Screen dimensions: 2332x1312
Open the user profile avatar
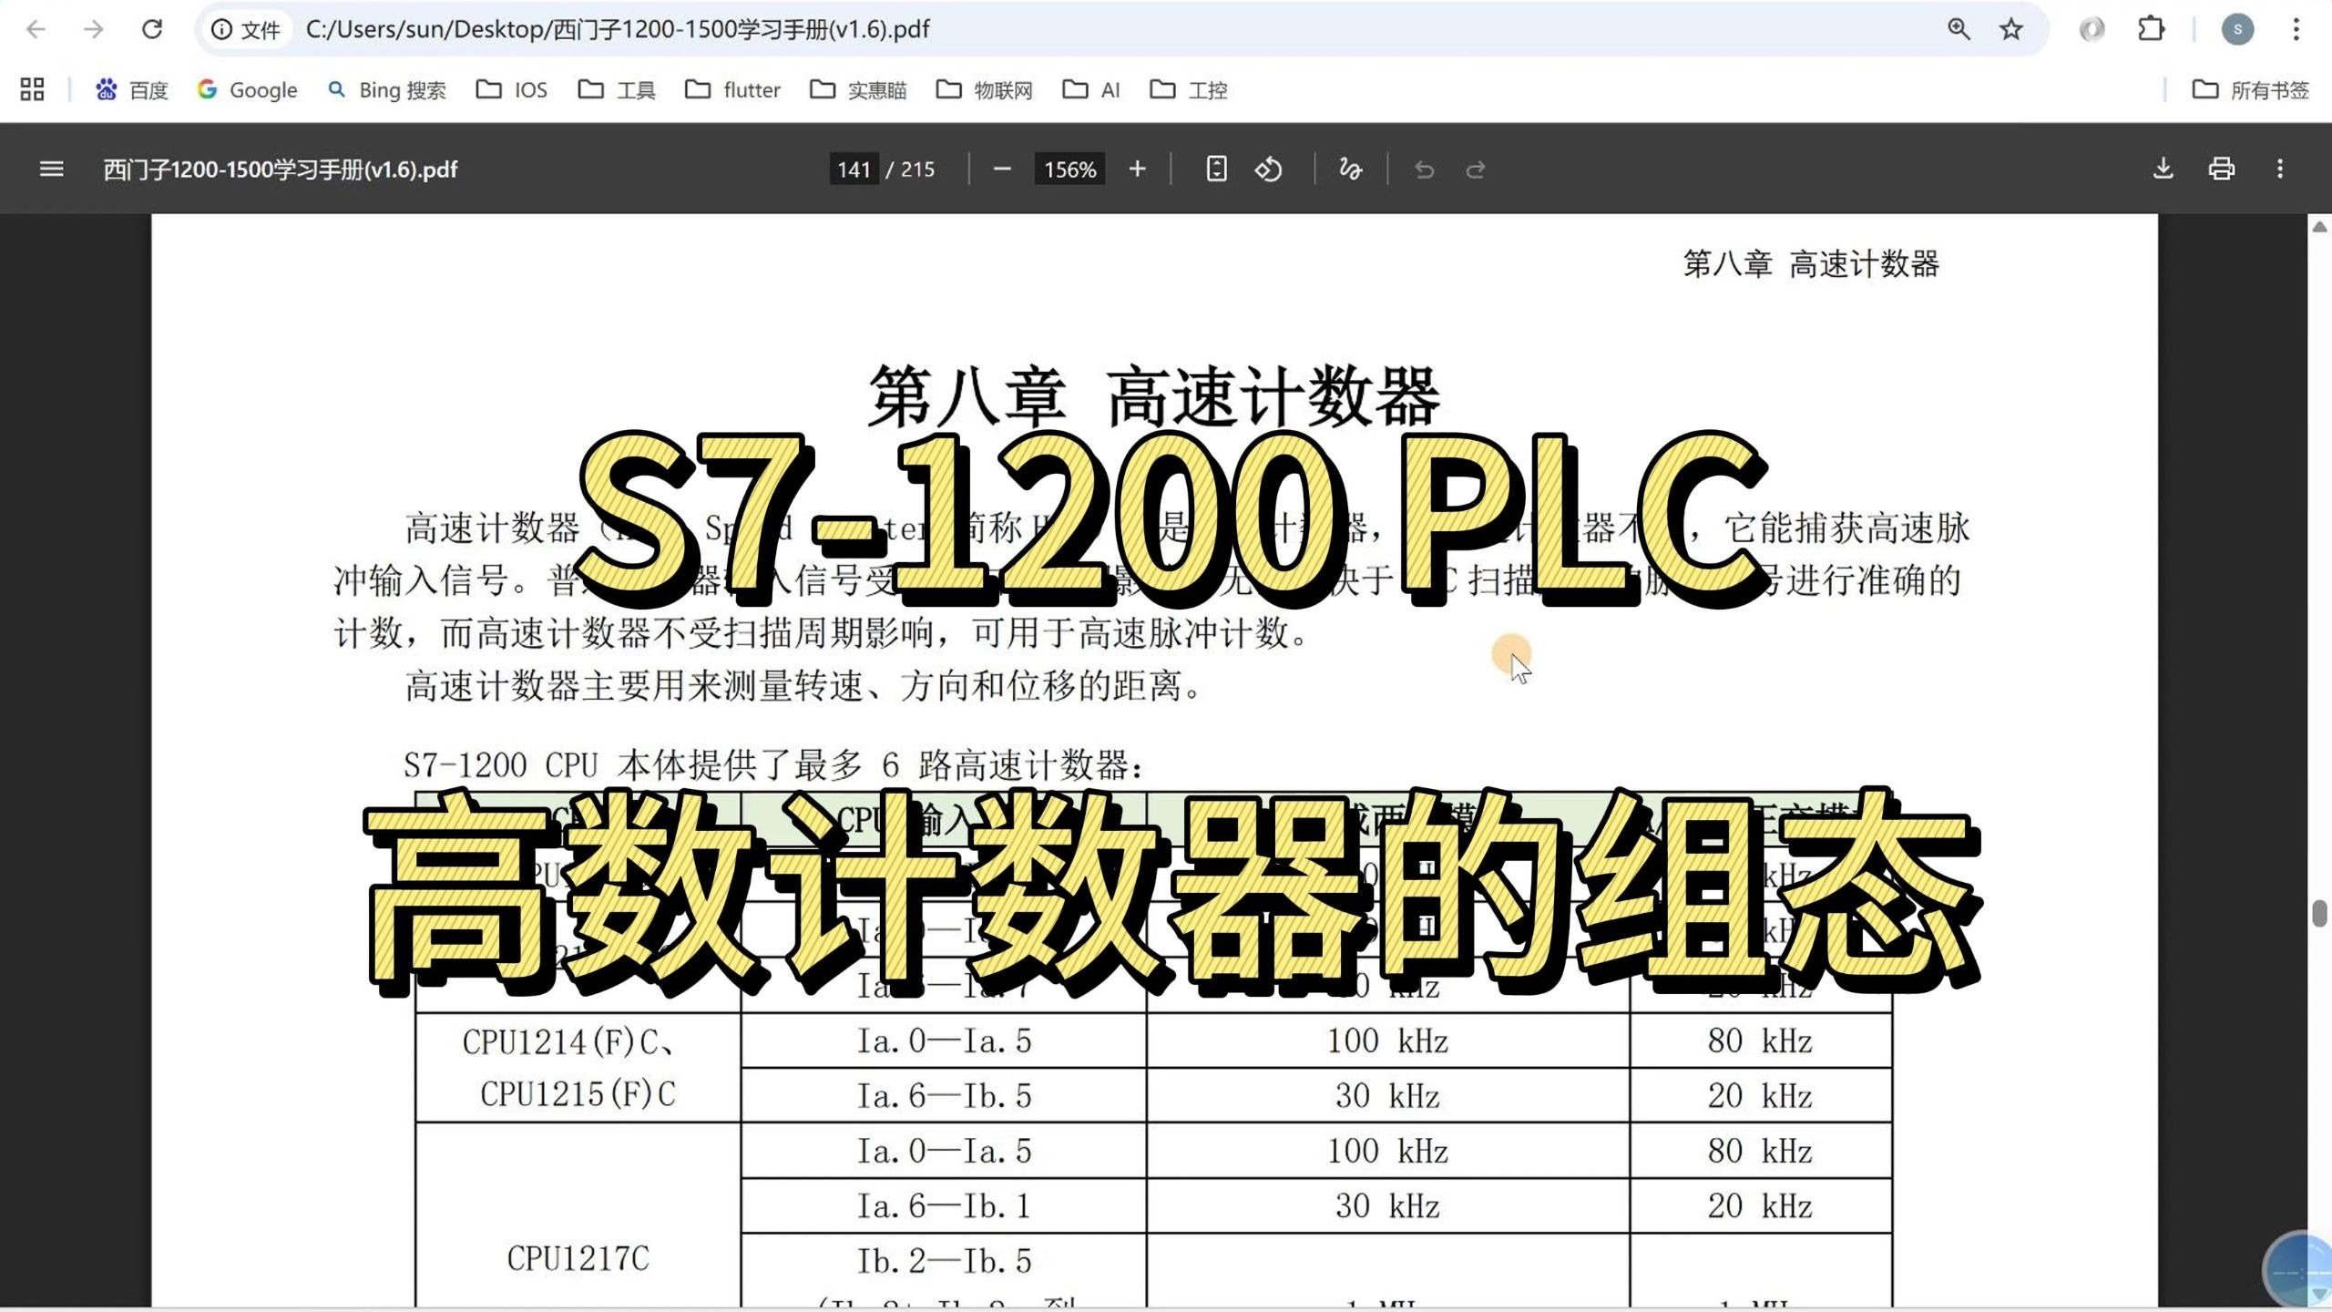coord(2237,29)
